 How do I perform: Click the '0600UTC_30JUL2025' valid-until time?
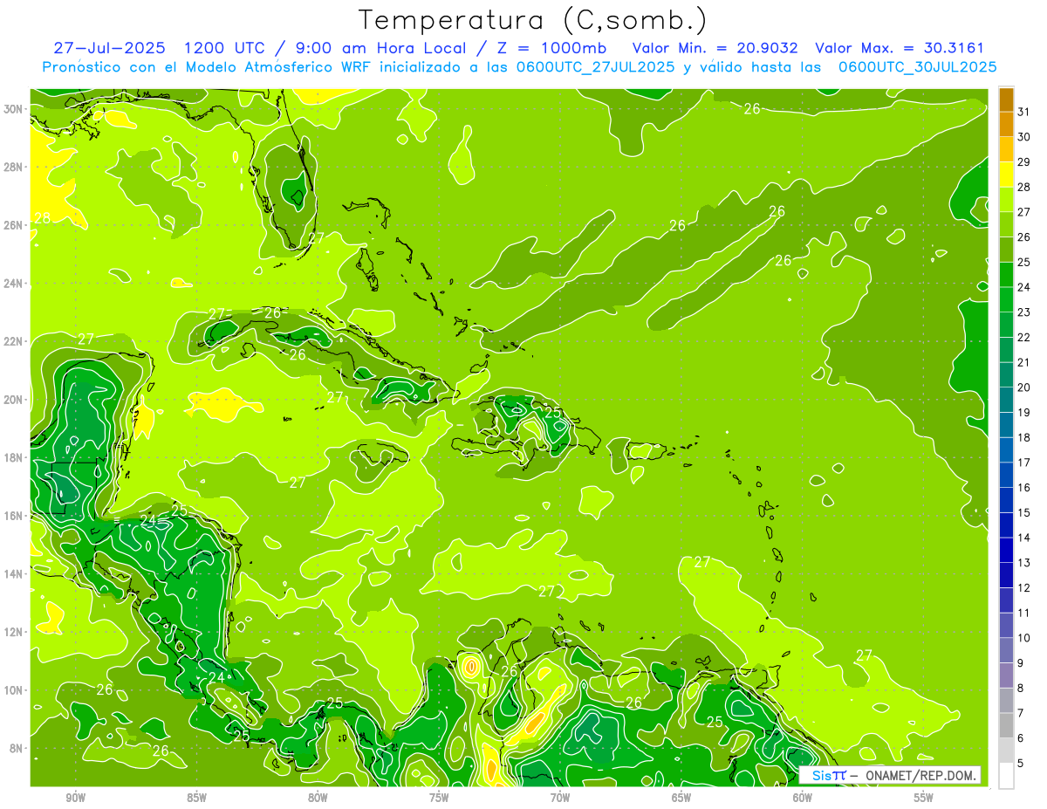tap(918, 67)
